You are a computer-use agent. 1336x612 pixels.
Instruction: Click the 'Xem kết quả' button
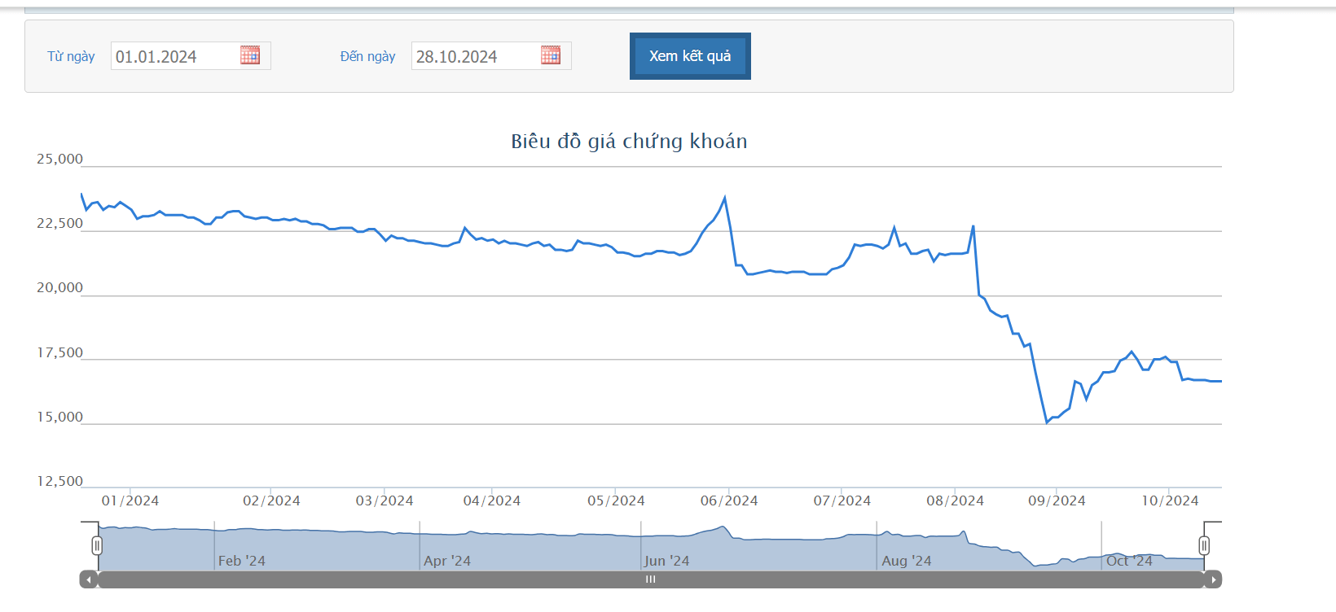tap(690, 56)
